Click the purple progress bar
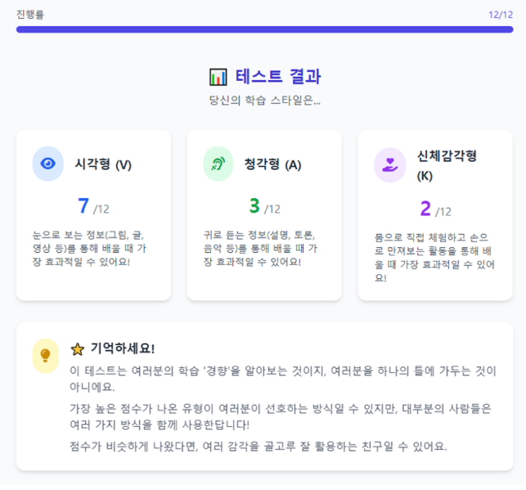This screenshot has height=490, width=526. click(264, 29)
